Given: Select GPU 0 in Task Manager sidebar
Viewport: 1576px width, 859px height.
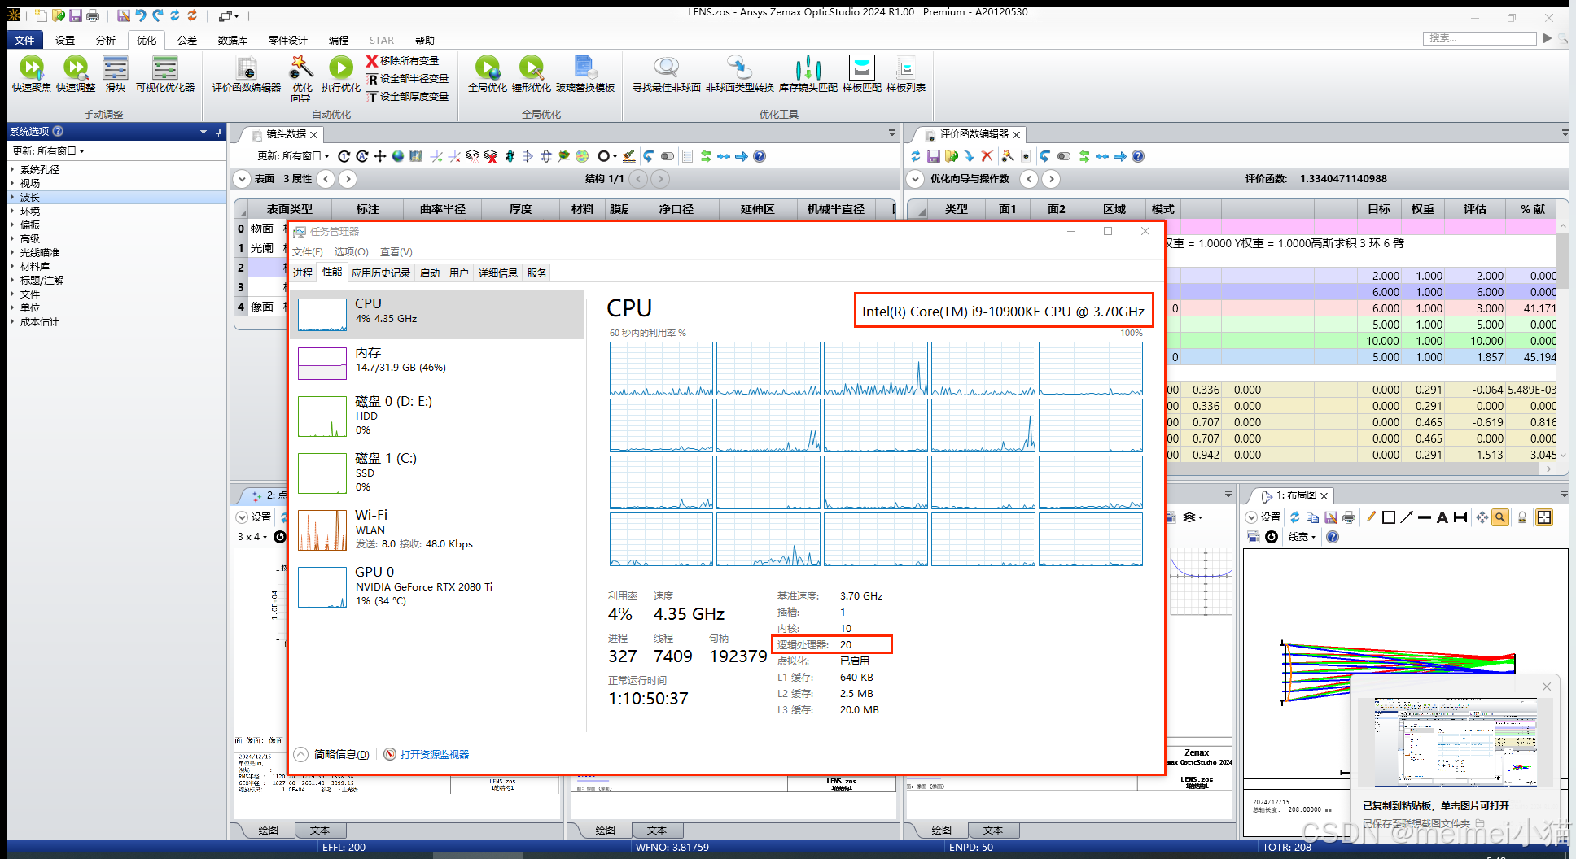Looking at the screenshot, I should [x=437, y=586].
